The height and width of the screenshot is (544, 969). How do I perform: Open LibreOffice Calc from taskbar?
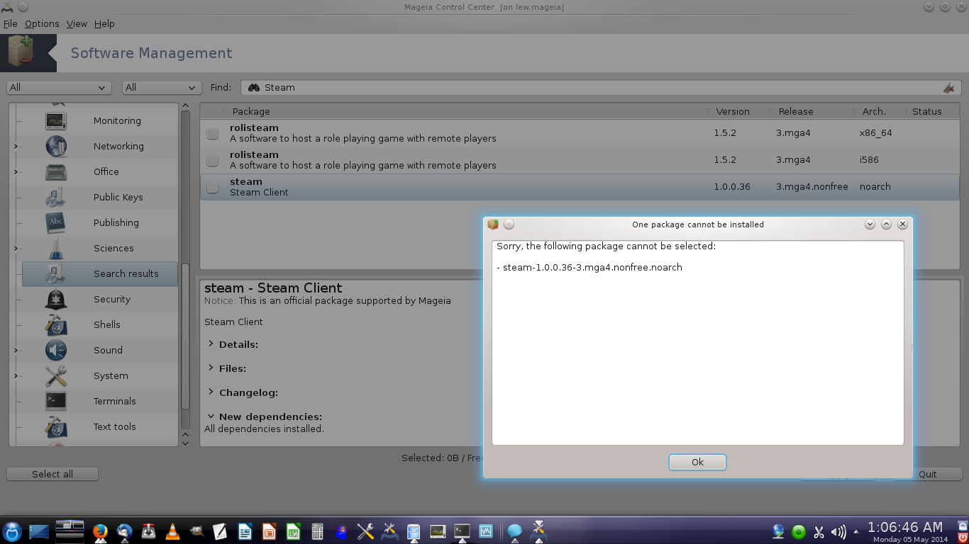293,532
